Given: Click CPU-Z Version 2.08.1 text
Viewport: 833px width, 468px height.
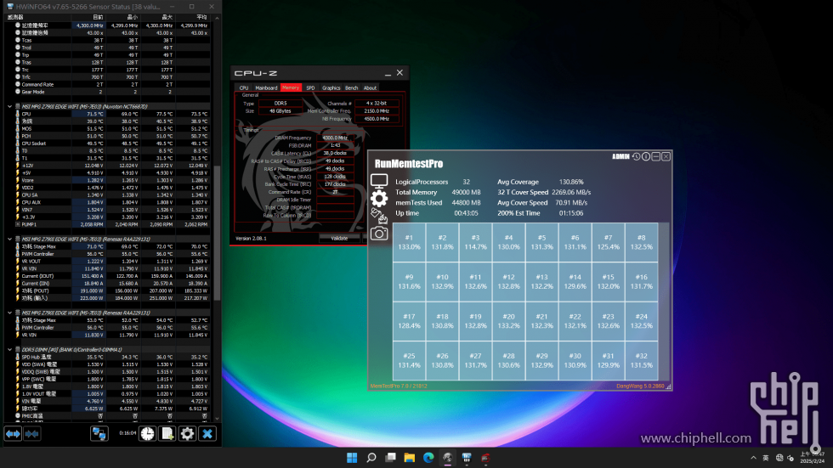Looking at the screenshot, I should 251,238.
